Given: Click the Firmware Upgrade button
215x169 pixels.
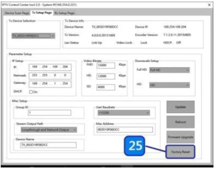Looking at the screenshot, I should [180, 137].
